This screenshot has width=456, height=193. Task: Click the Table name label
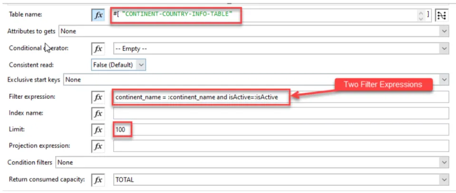pyautogui.click(x=26, y=14)
